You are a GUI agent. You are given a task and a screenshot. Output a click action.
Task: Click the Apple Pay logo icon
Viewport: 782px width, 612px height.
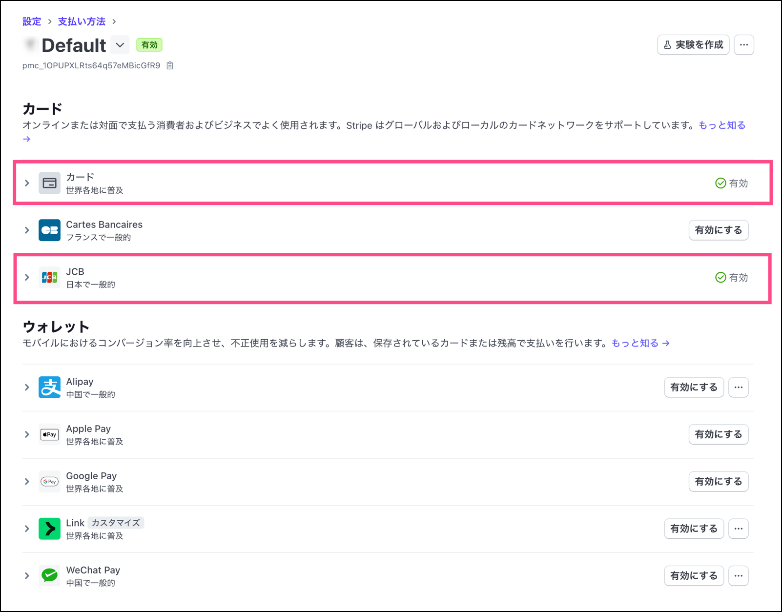click(x=49, y=434)
